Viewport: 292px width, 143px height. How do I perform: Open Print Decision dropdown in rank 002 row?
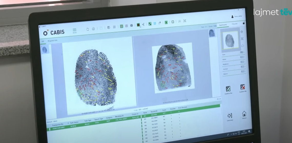click(x=179, y=115)
